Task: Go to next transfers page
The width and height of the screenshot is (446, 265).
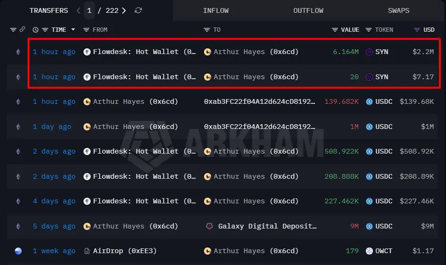Action: [x=124, y=10]
